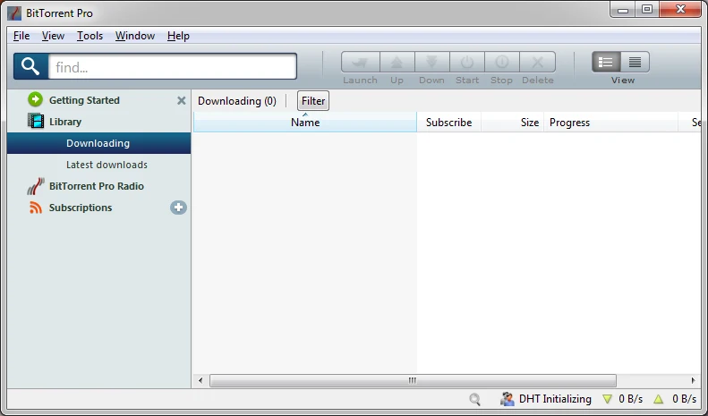Add a subscription with plus icon
The image size is (708, 416).
pyautogui.click(x=178, y=208)
